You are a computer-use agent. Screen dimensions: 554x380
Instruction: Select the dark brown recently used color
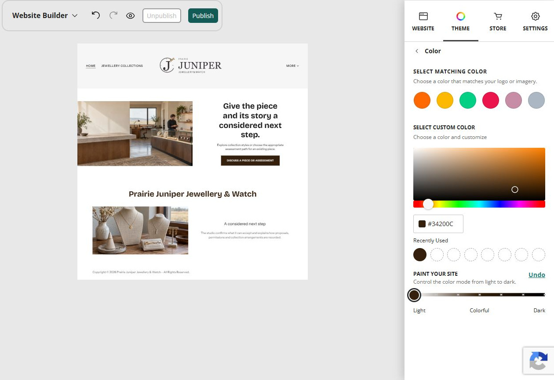[x=420, y=255]
